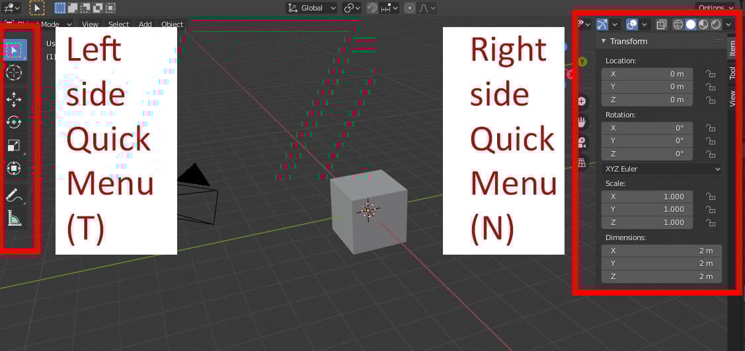Choose the Subtract selection mode icon
The image size is (745, 351).
85,8
